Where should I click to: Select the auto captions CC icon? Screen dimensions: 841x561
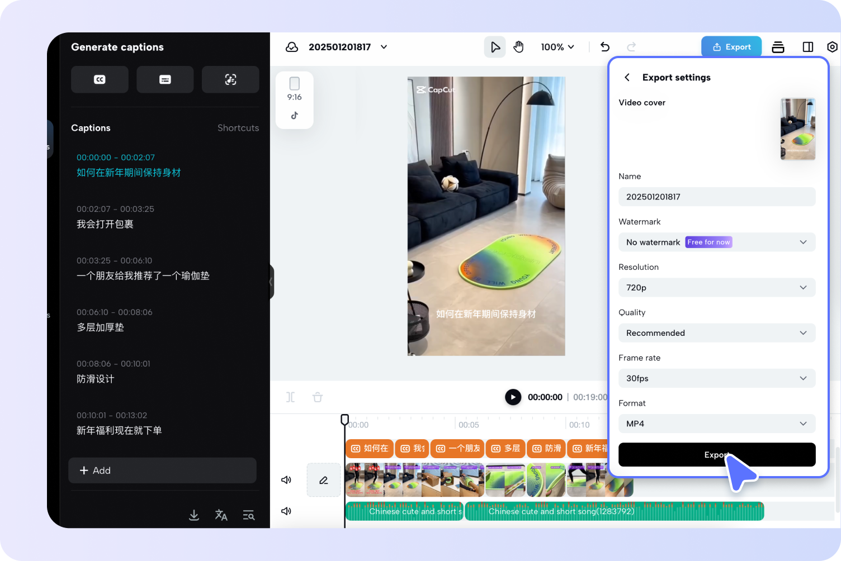tap(100, 79)
